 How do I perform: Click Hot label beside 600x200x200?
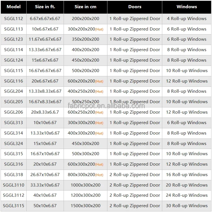pos(99,81)
